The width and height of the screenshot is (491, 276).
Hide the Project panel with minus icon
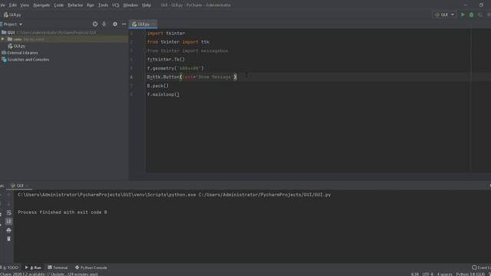124,24
